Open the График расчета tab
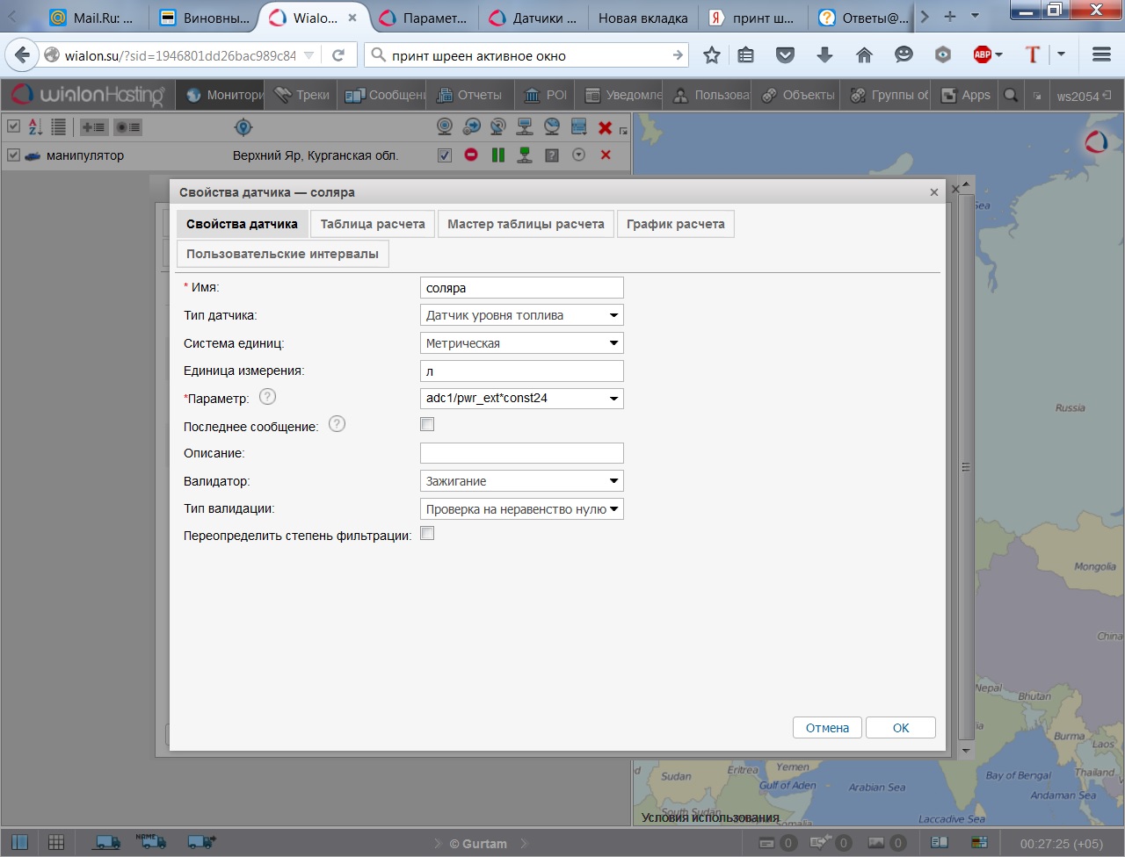Viewport: 1125px width, 857px height. tap(675, 224)
